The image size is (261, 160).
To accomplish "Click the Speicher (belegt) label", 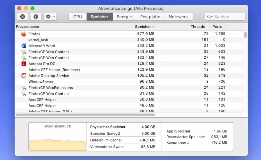I will click(106, 133).
